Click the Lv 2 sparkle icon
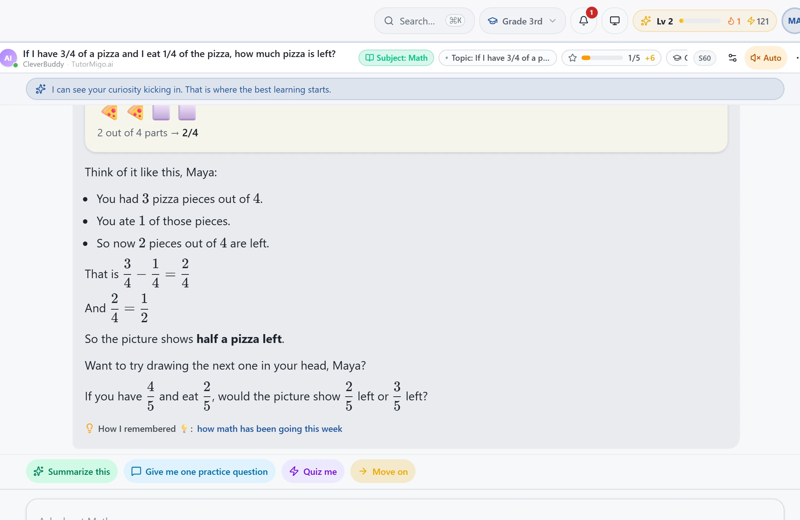 click(646, 21)
